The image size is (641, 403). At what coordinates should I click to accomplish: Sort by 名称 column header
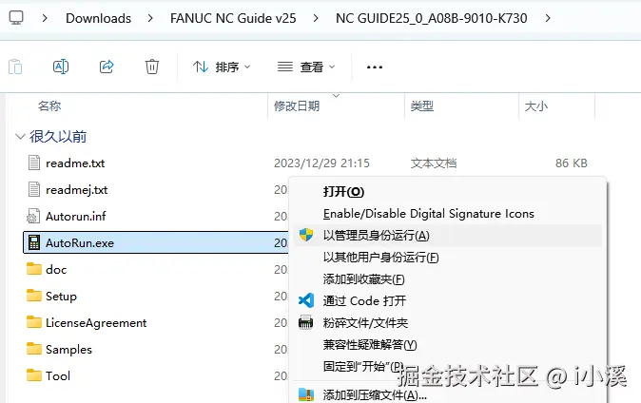[49, 106]
